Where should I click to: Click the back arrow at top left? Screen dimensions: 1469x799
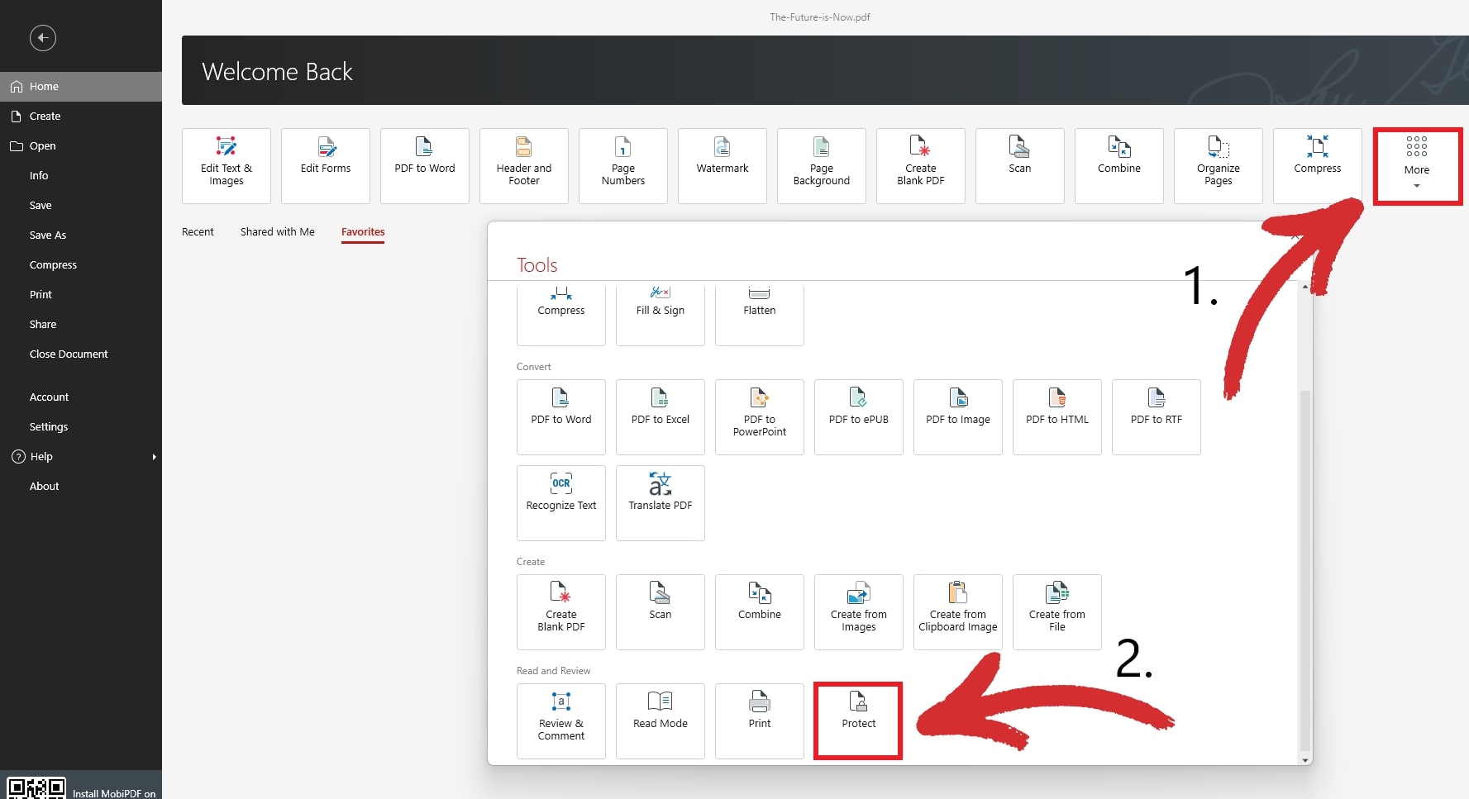click(43, 38)
